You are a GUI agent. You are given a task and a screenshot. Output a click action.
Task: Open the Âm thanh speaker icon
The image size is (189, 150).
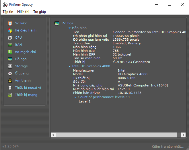click(x=10, y=80)
